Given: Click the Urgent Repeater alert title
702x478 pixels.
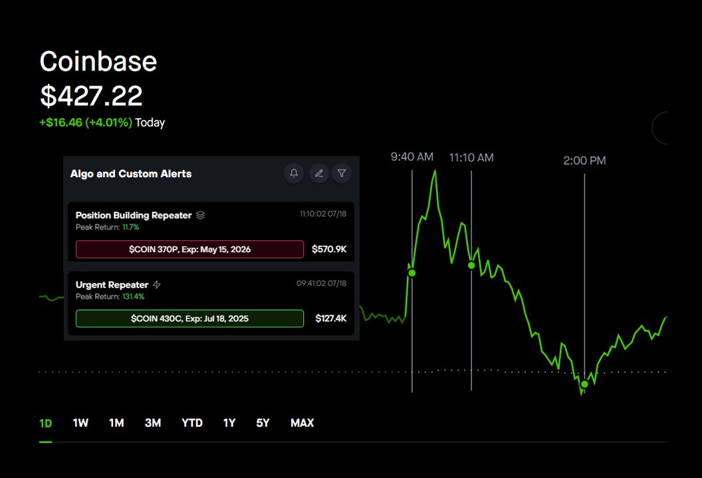Looking at the screenshot, I should click(x=112, y=285).
